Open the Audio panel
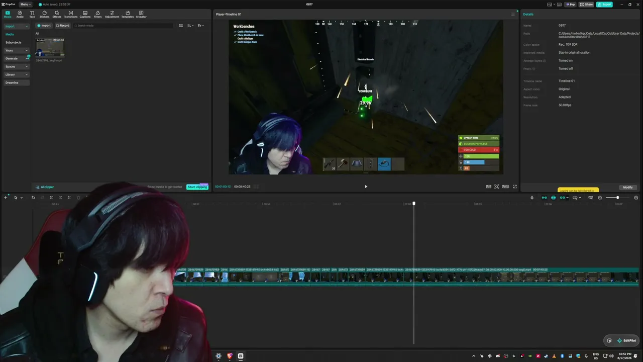643x362 pixels. point(20,14)
